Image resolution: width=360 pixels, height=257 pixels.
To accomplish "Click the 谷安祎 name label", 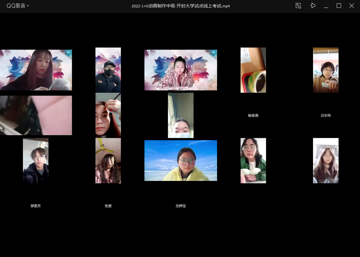I will 326,116.
